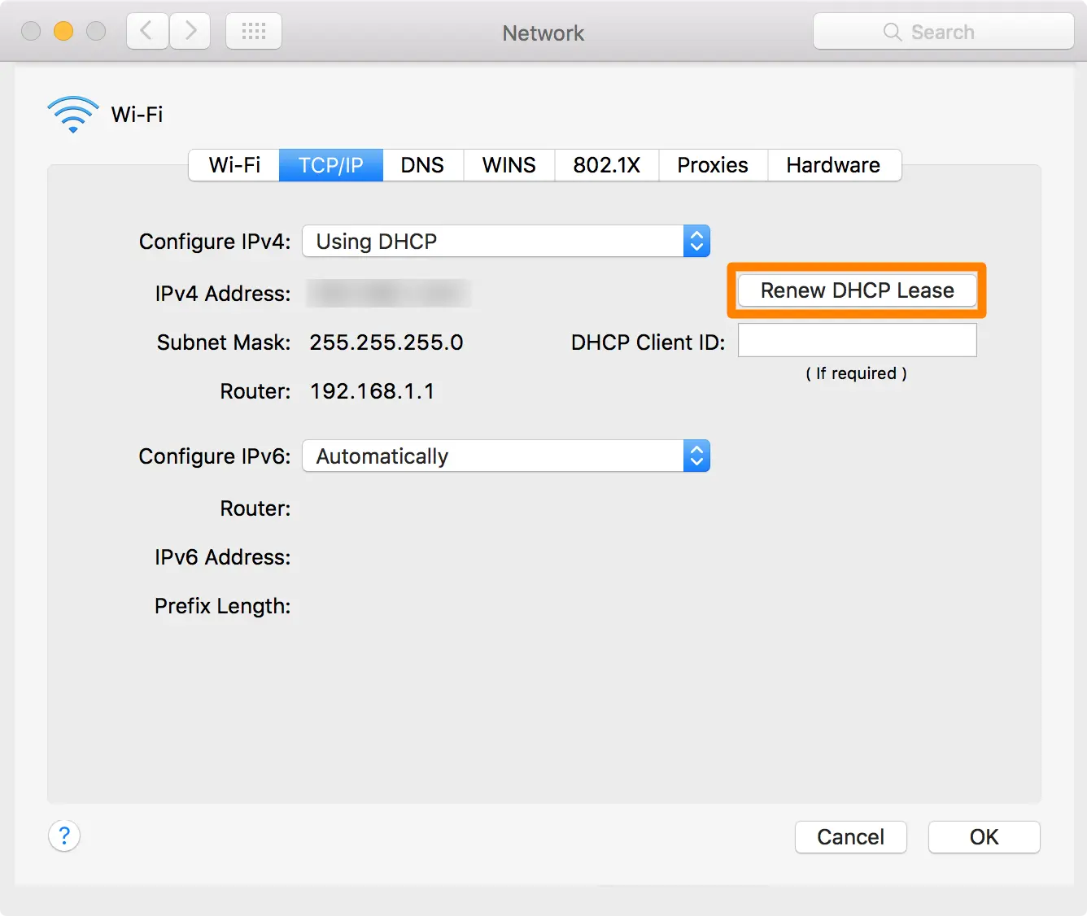The image size is (1087, 916).
Task: Go to the Proxies tab
Action: point(713,165)
